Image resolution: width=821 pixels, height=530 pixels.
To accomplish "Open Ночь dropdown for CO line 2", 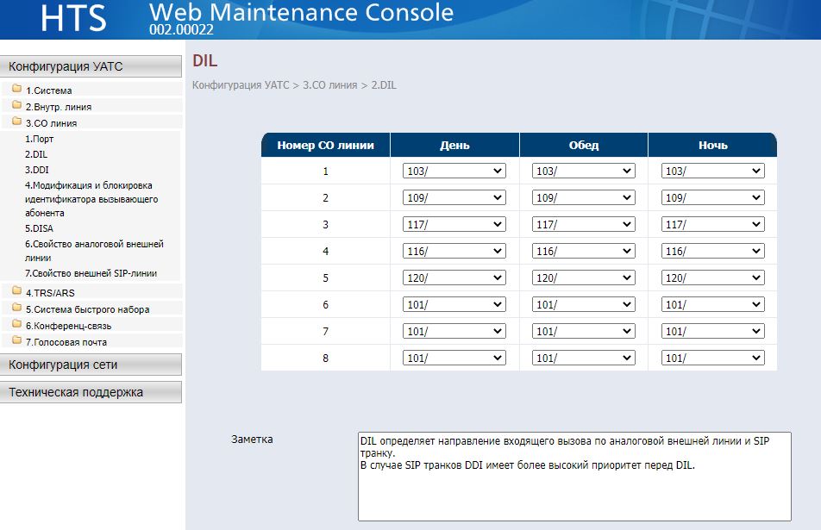I will [712, 197].
